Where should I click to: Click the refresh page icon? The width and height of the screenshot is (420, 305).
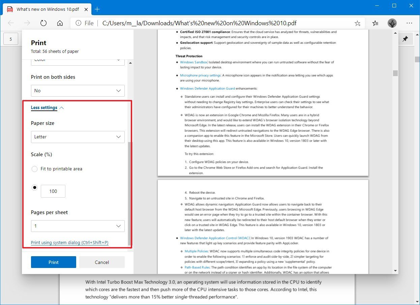click(x=43, y=23)
